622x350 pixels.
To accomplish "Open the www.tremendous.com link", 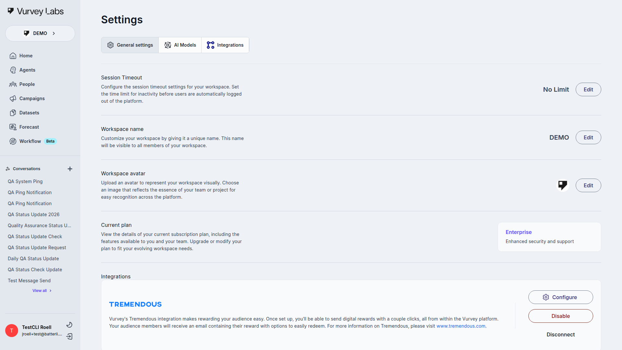I will [461, 326].
